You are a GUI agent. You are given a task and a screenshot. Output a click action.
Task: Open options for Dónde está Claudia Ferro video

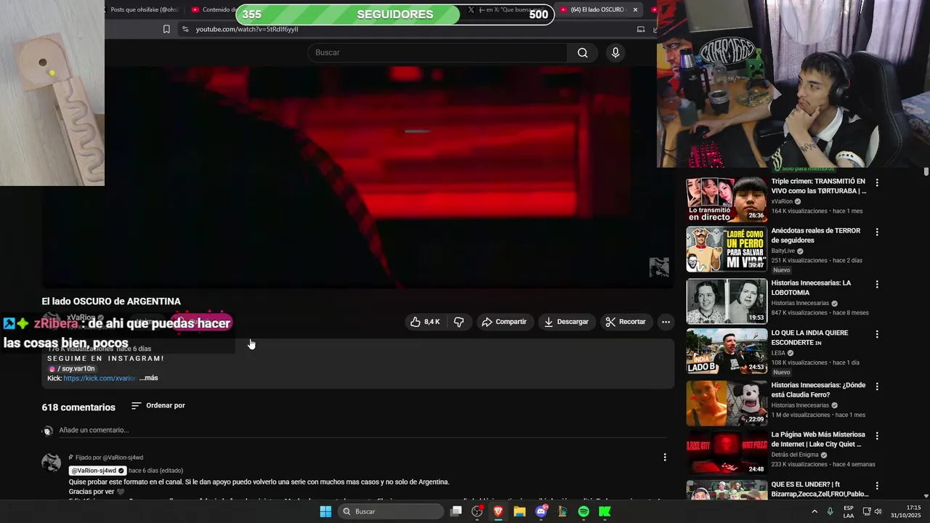tap(877, 386)
